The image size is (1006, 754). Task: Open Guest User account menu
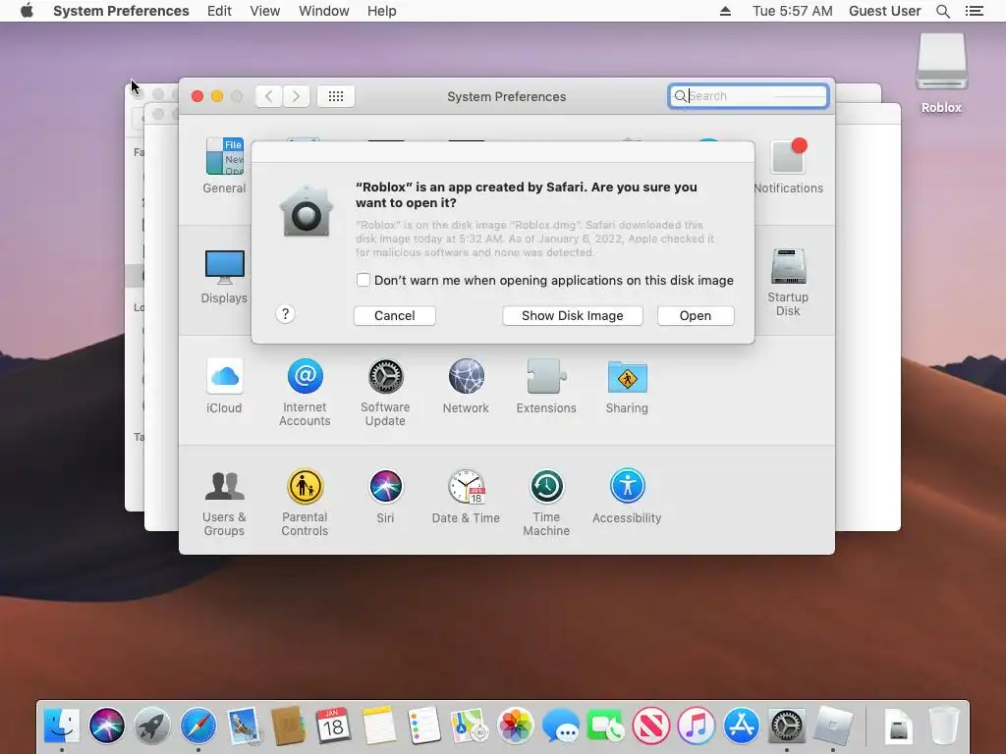(x=885, y=11)
